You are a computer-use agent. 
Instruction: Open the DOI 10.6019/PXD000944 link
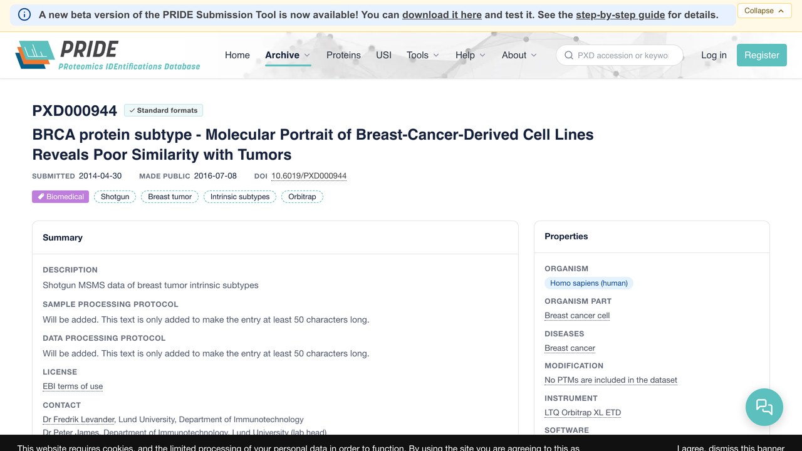click(x=309, y=176)
